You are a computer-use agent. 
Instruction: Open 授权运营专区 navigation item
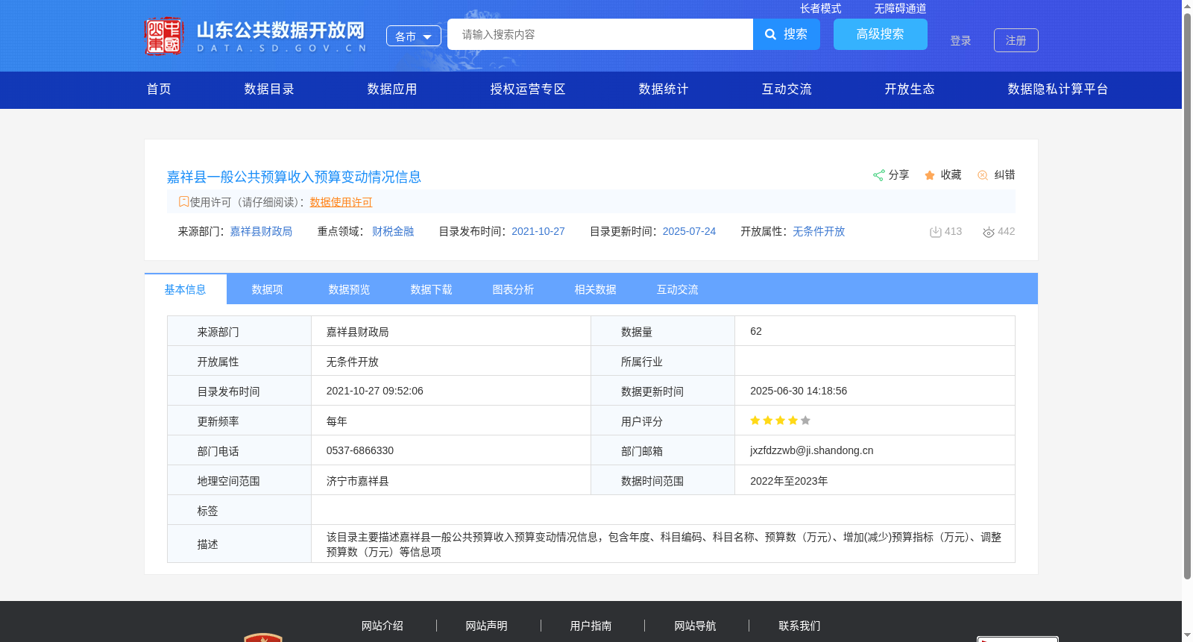[528, 89]
